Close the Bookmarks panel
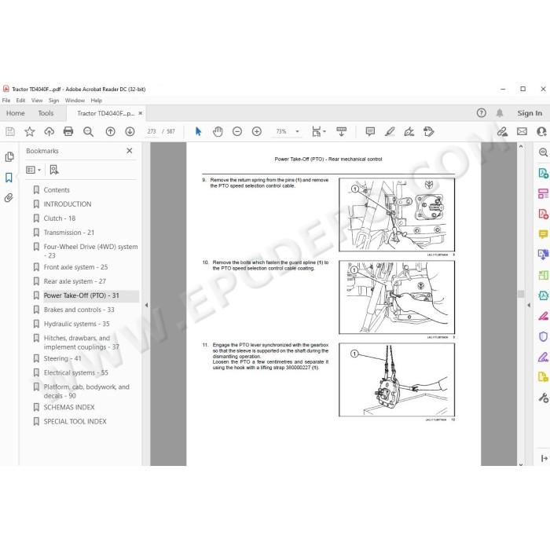 [130, 151]
